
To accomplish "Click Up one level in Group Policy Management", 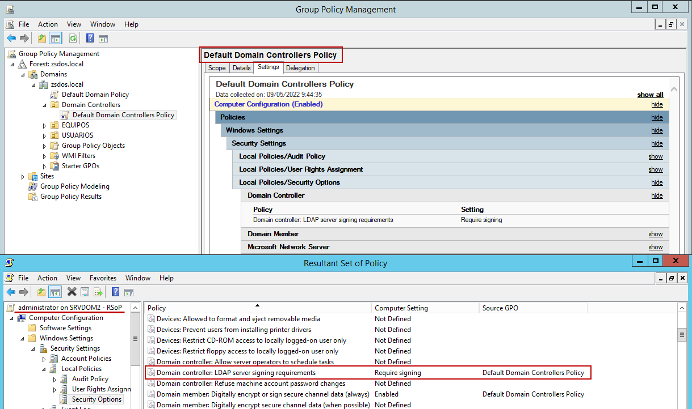I will pos(42,39).
